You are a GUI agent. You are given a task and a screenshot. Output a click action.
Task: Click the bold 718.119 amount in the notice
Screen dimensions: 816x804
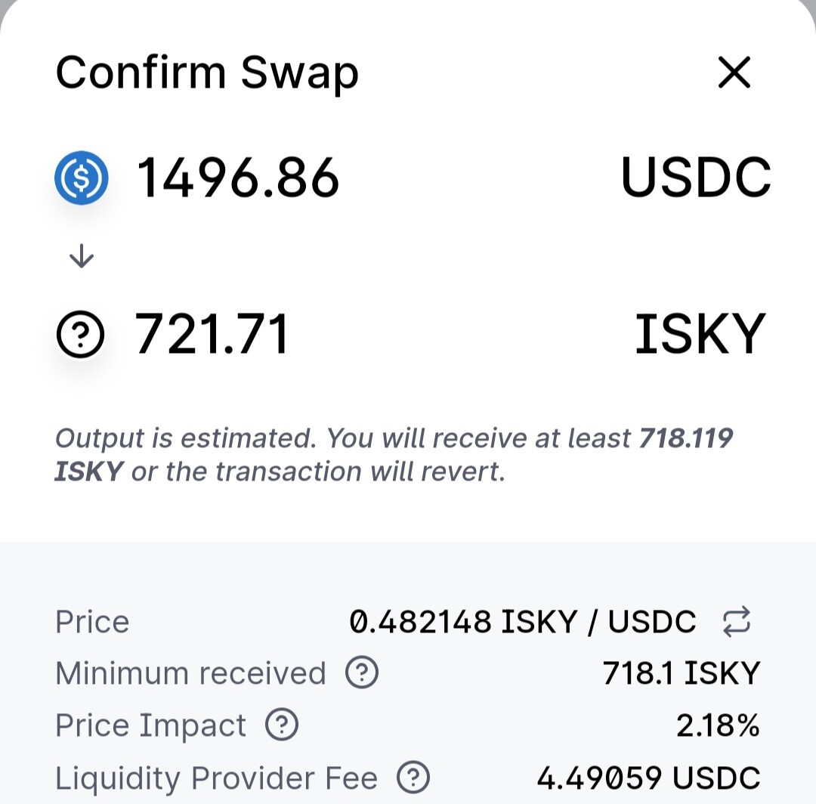click(686, 438)
